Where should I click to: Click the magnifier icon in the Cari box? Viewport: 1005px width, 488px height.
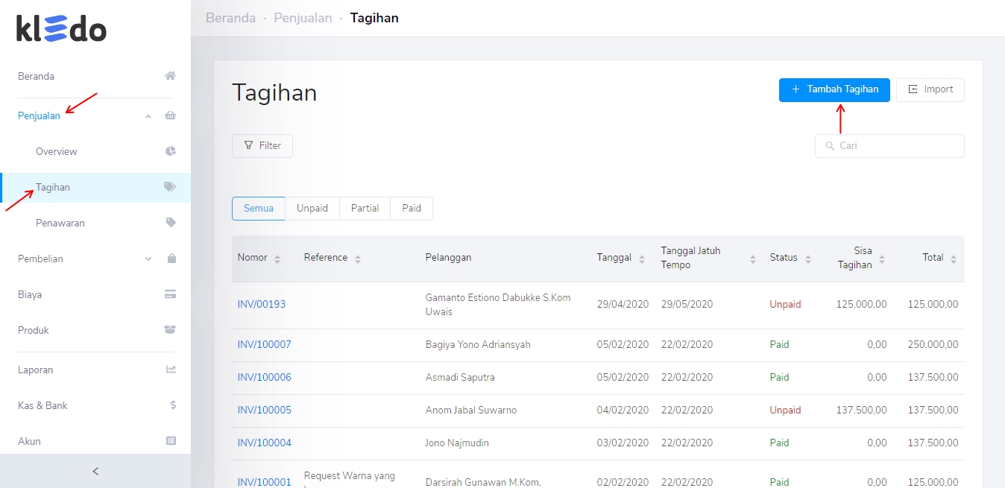(x=830, y=146)
